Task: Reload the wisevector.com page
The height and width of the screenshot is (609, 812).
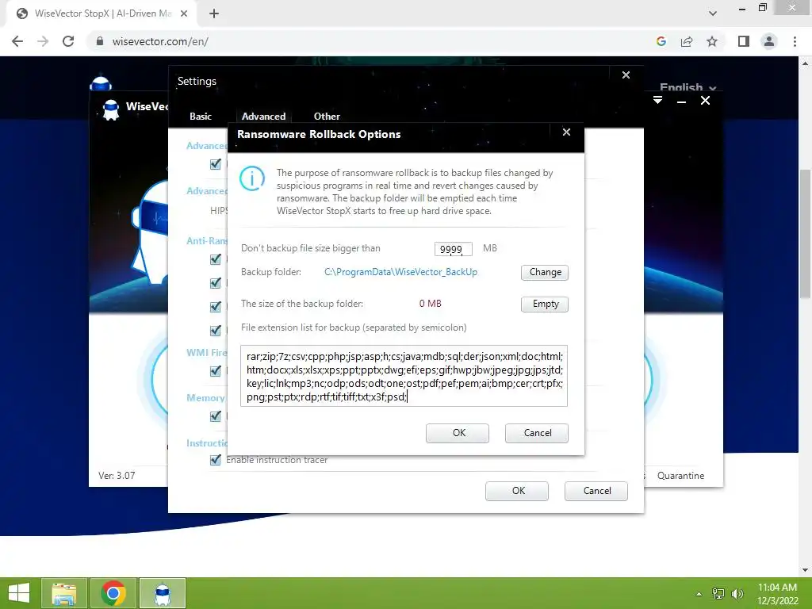Action: 68,41
